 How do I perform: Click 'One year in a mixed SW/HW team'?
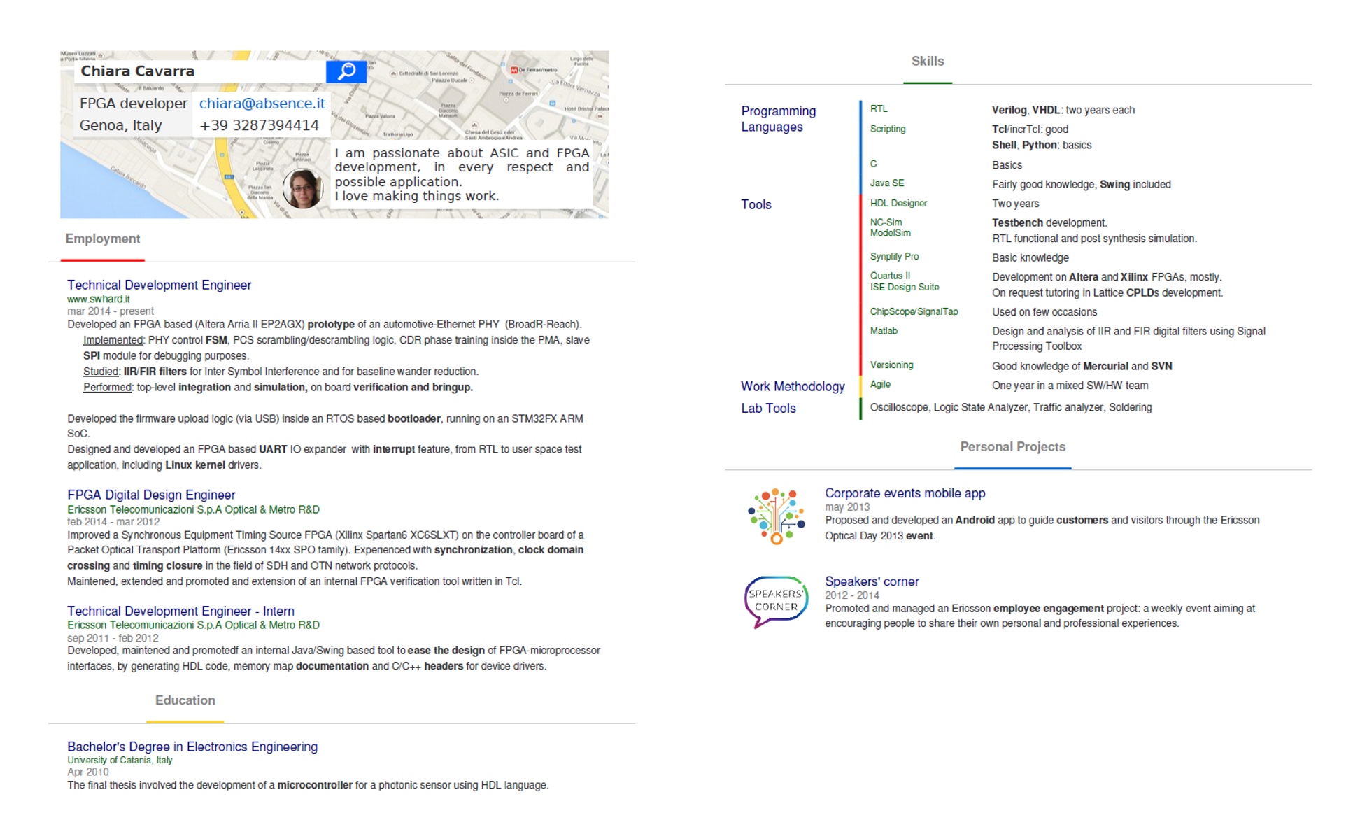click(x=1070, y=386)
